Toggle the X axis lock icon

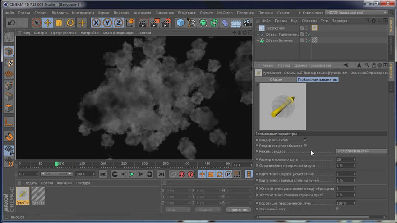pos(96,23)
